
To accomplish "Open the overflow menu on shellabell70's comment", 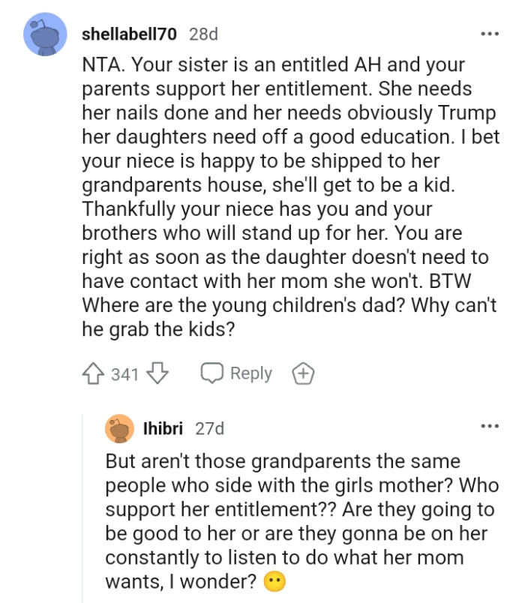I will (x=490, y=34).
